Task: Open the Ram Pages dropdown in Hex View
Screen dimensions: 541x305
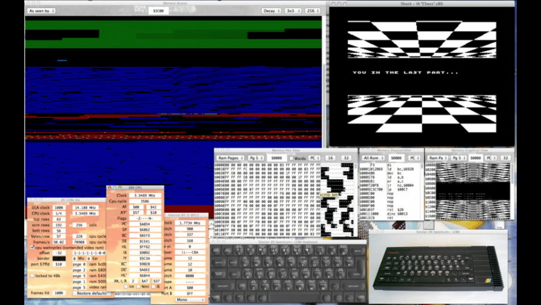Action: tap(230, 158)
